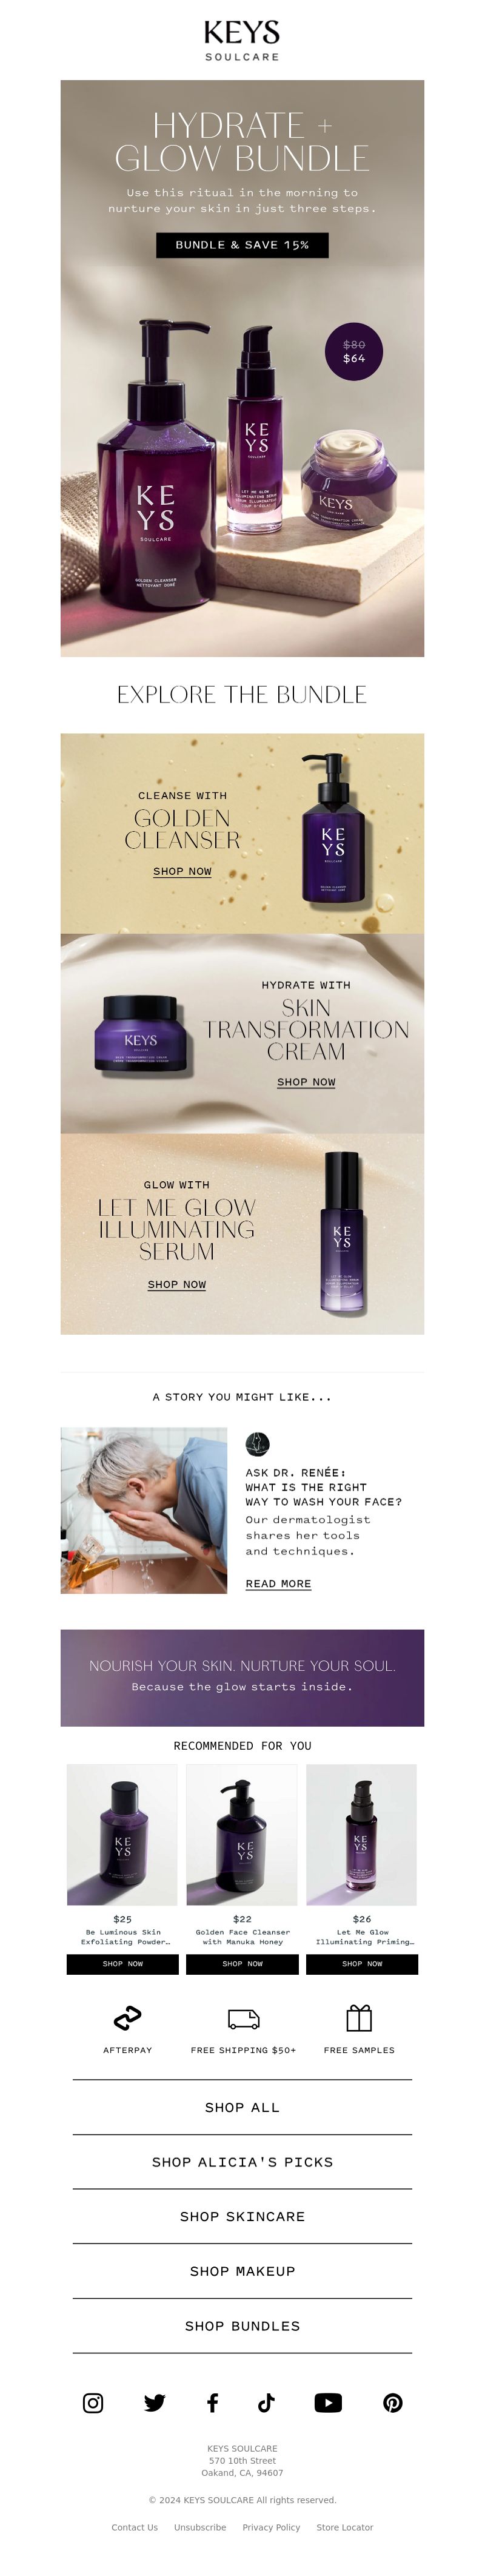This screenshot has height=2576, width=485.
Task: Read more about Dr. Renée's story
Action: click(x=278, y=1584)
